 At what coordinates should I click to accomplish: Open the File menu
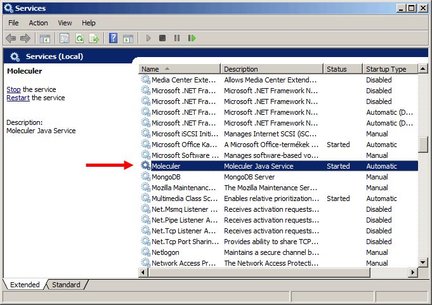coord(13,23)
